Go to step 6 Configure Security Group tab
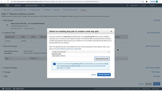Viewport: 162px width, 91px height. pos(70,10)
